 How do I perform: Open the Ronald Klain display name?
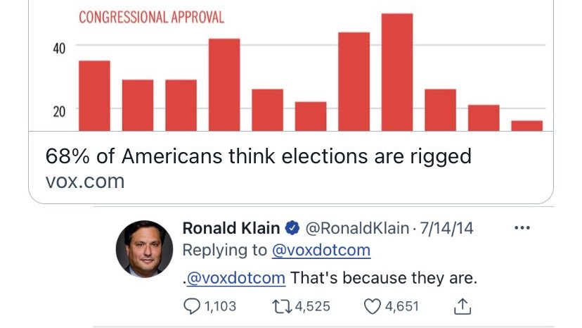pyautogui.click(x=231, y=228)
